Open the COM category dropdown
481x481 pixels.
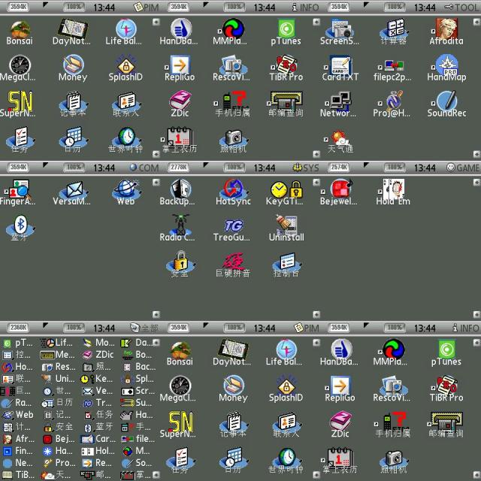pyautogui.click(x=144, y=168)
